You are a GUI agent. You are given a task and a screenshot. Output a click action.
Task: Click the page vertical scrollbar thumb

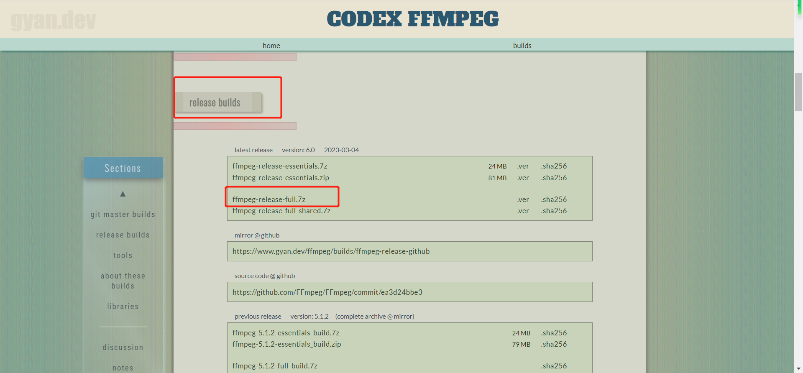[798, 92]
